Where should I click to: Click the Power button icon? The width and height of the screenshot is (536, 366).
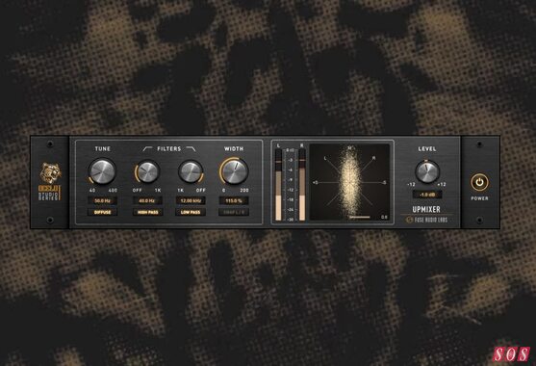coord(479,182)
